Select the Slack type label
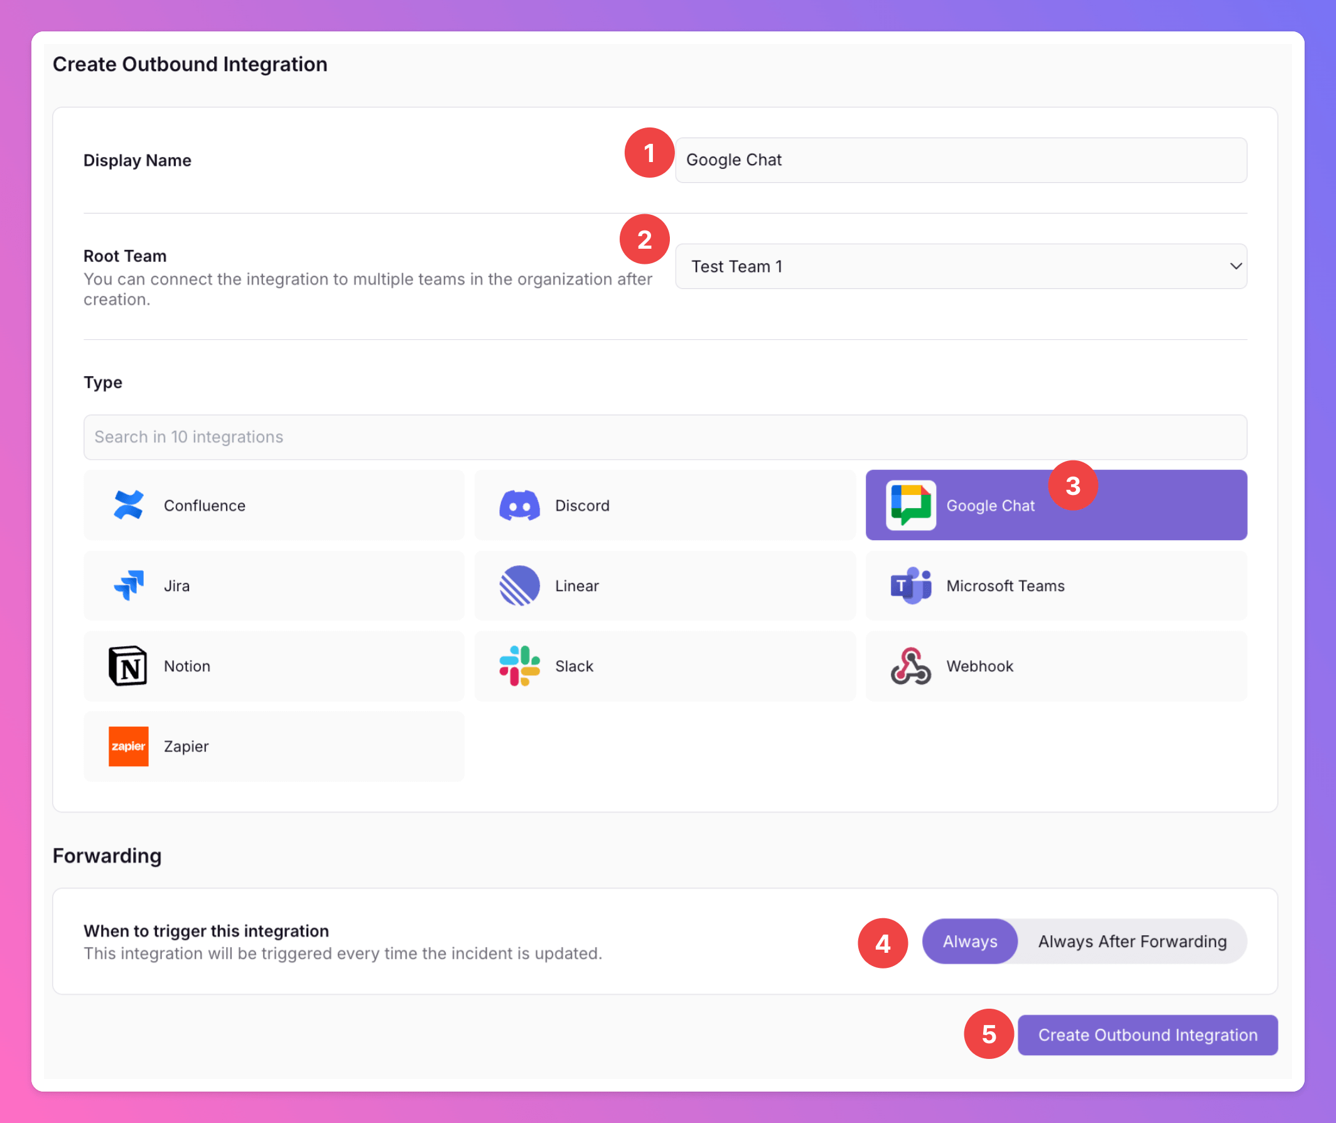This screenshot has height=1123, width=1336. pyautogui.click(x=574, y=666)
